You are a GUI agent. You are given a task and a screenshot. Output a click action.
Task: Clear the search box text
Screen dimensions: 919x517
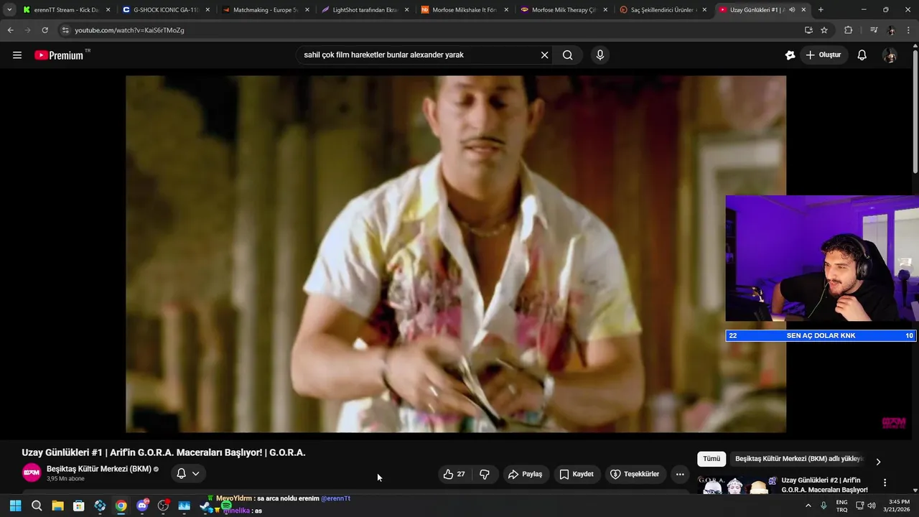[x=544, y=55]
